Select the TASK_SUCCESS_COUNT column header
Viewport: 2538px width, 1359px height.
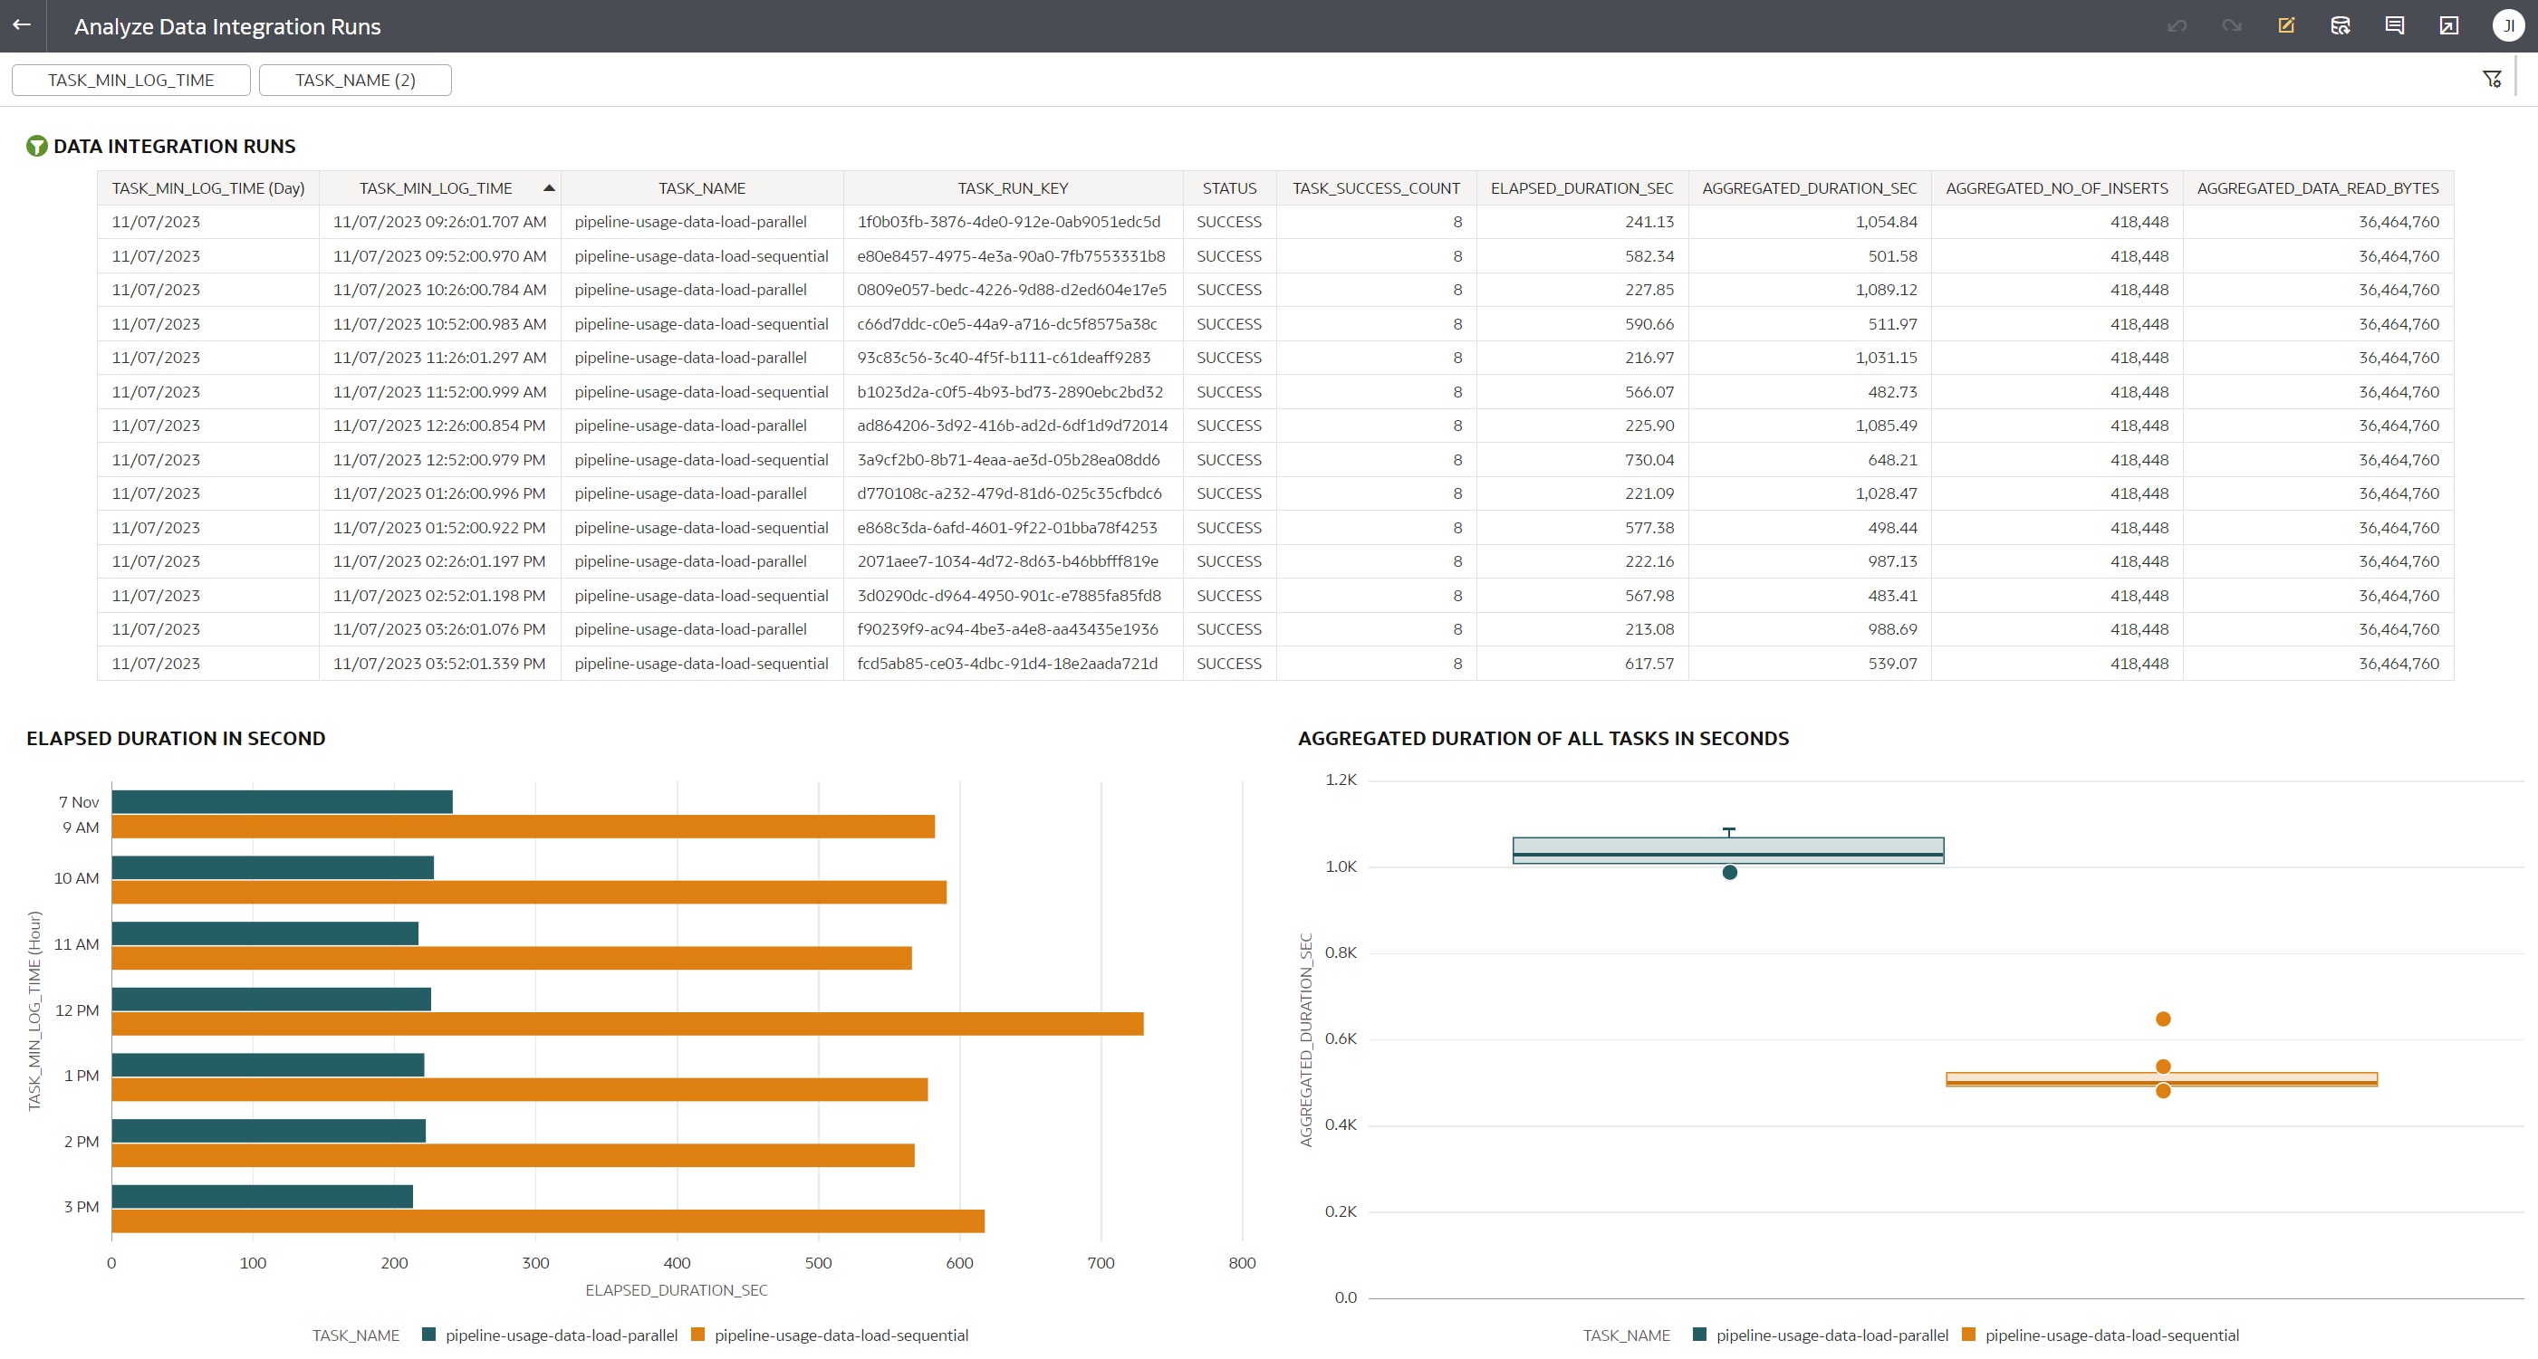tap(1377, 188)
